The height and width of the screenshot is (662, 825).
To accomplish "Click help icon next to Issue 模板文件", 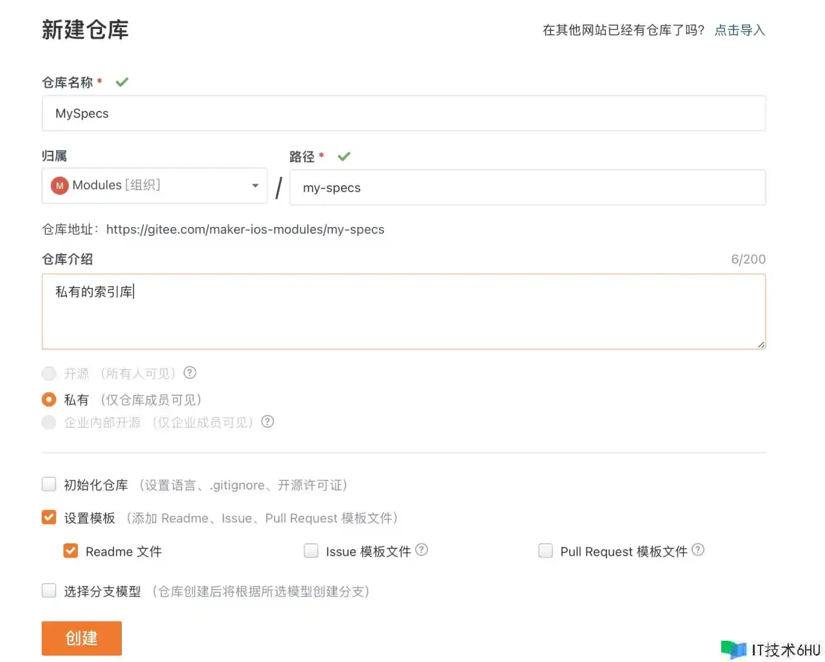I will (x=422, y=550).
